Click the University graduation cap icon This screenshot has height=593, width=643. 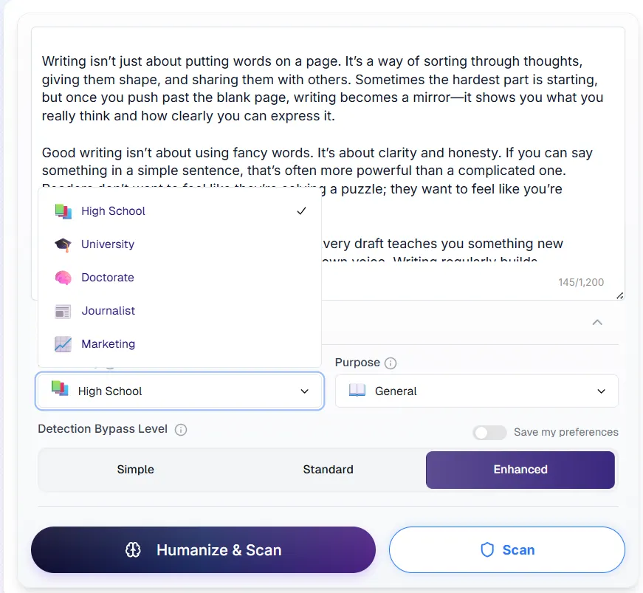[63, 244]
